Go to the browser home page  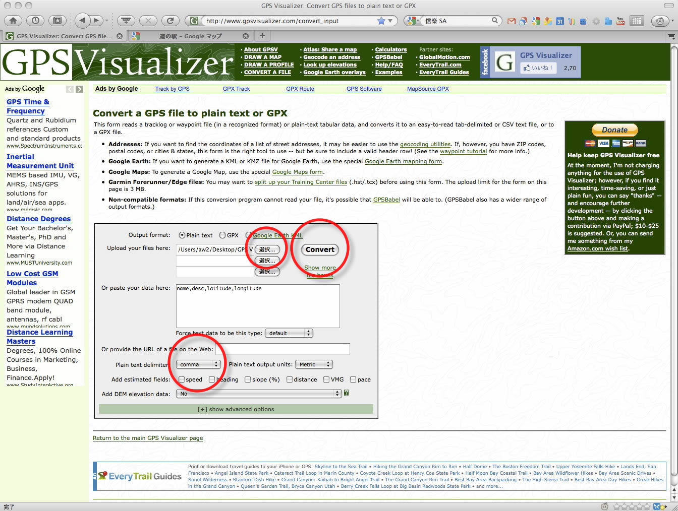pos(13,21)
